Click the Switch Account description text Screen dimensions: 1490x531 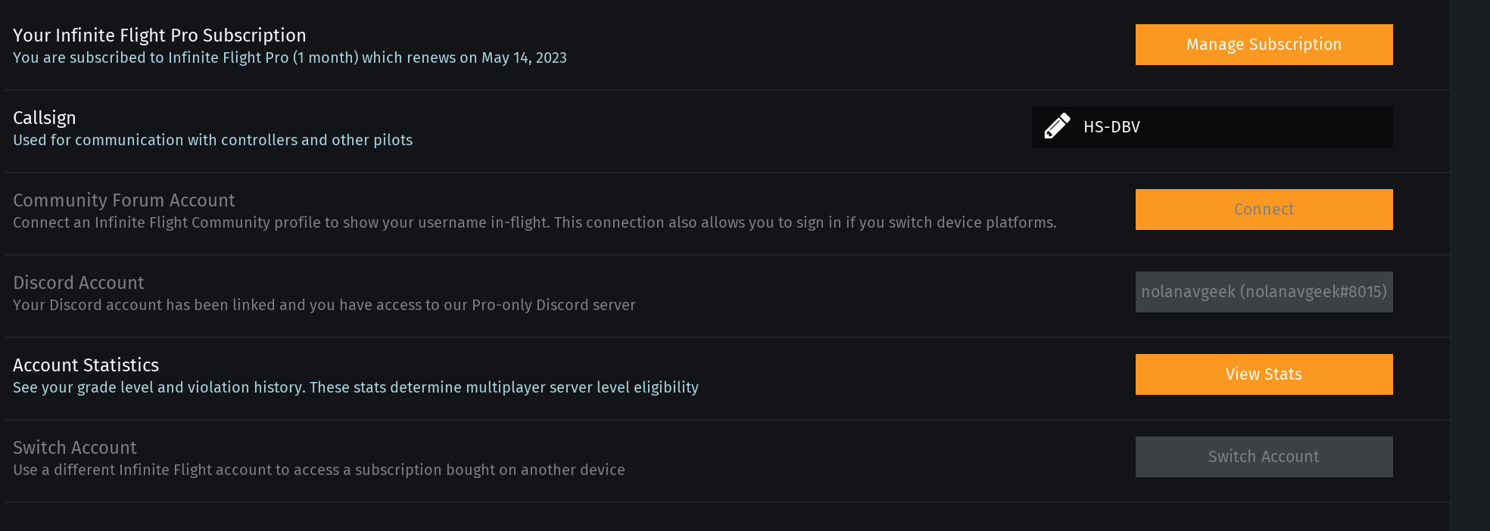click(319, 470)
